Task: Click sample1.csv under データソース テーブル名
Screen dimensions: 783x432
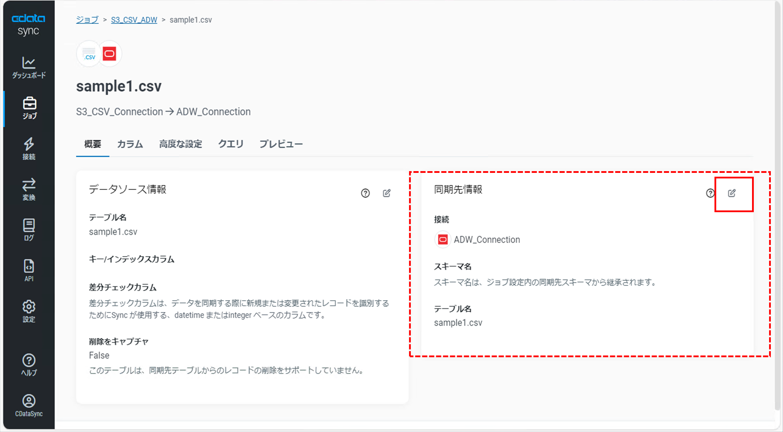Action: click(x=113, y=232)
